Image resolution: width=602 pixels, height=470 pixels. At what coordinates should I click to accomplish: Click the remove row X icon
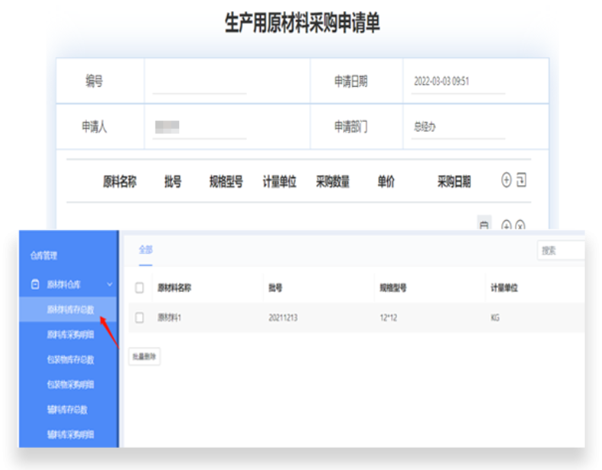point(520,225)
